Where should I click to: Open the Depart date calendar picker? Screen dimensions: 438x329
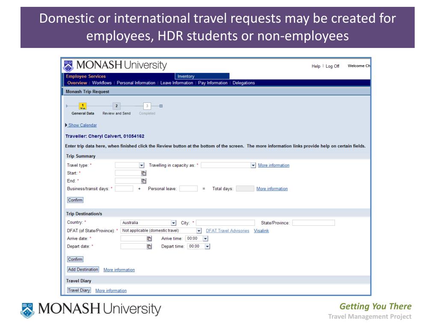149,246
